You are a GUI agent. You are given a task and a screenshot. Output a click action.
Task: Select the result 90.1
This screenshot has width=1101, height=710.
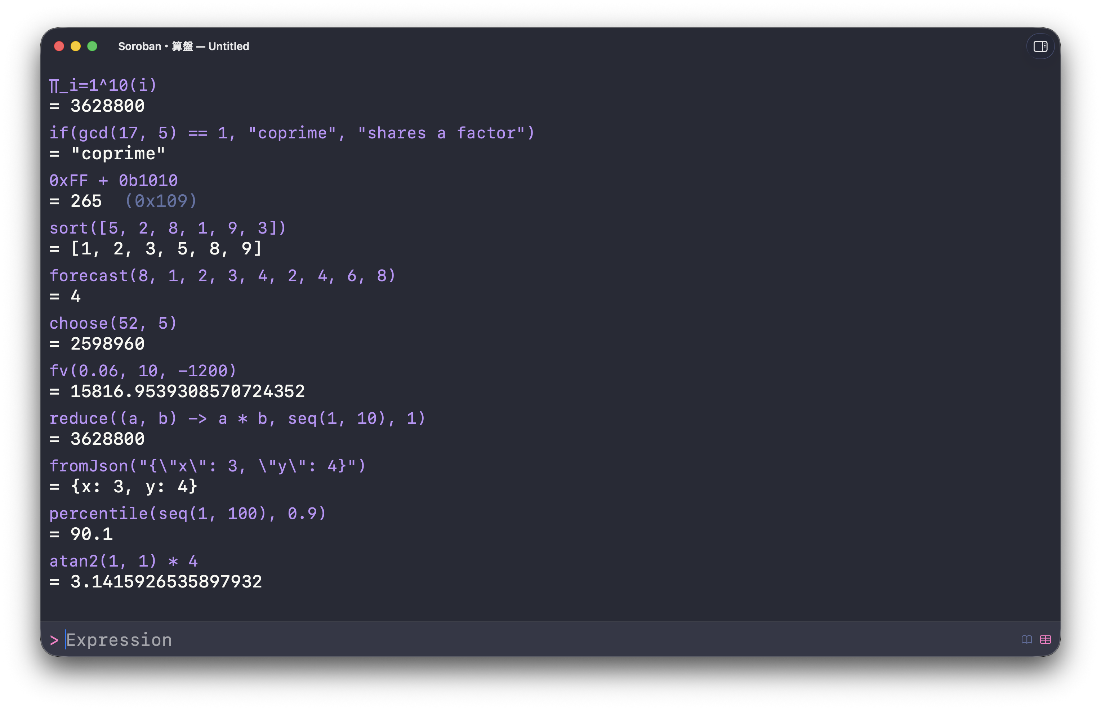(x=91, y=534)
